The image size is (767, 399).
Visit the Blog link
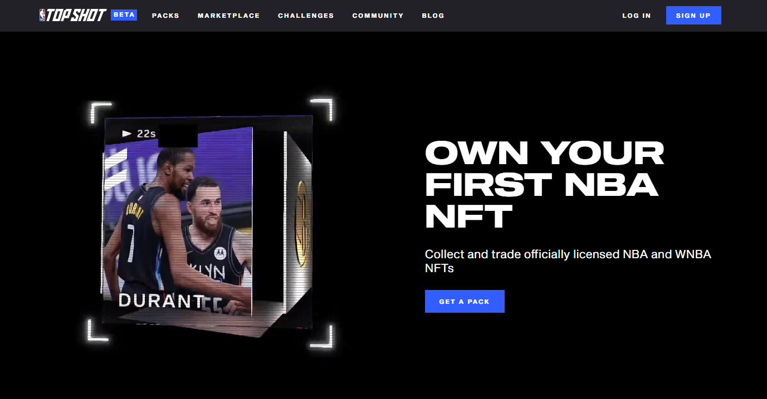coord(433,16)
